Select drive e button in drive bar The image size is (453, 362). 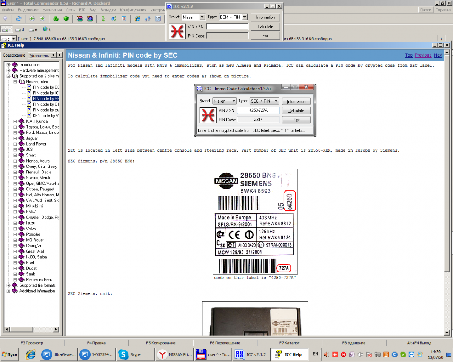click(x=33, y=29)
